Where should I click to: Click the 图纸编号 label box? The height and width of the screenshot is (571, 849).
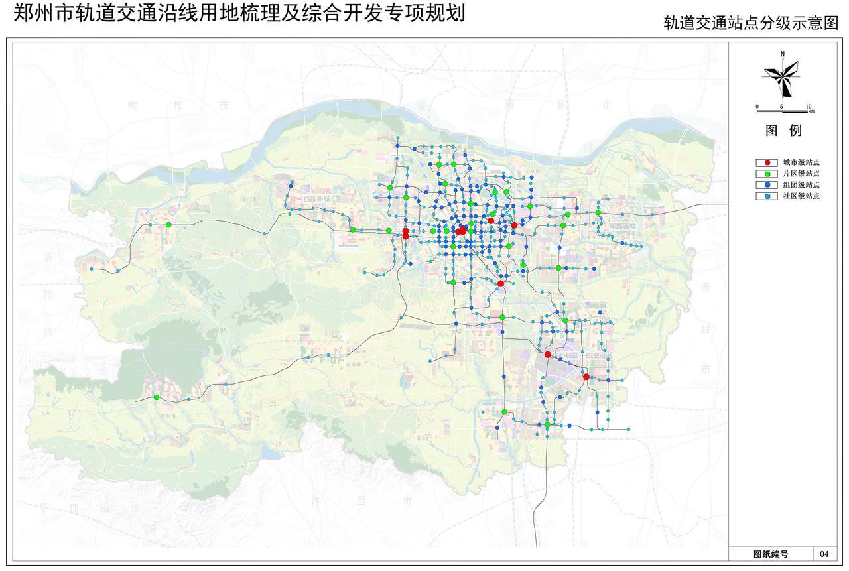[771, 554]
